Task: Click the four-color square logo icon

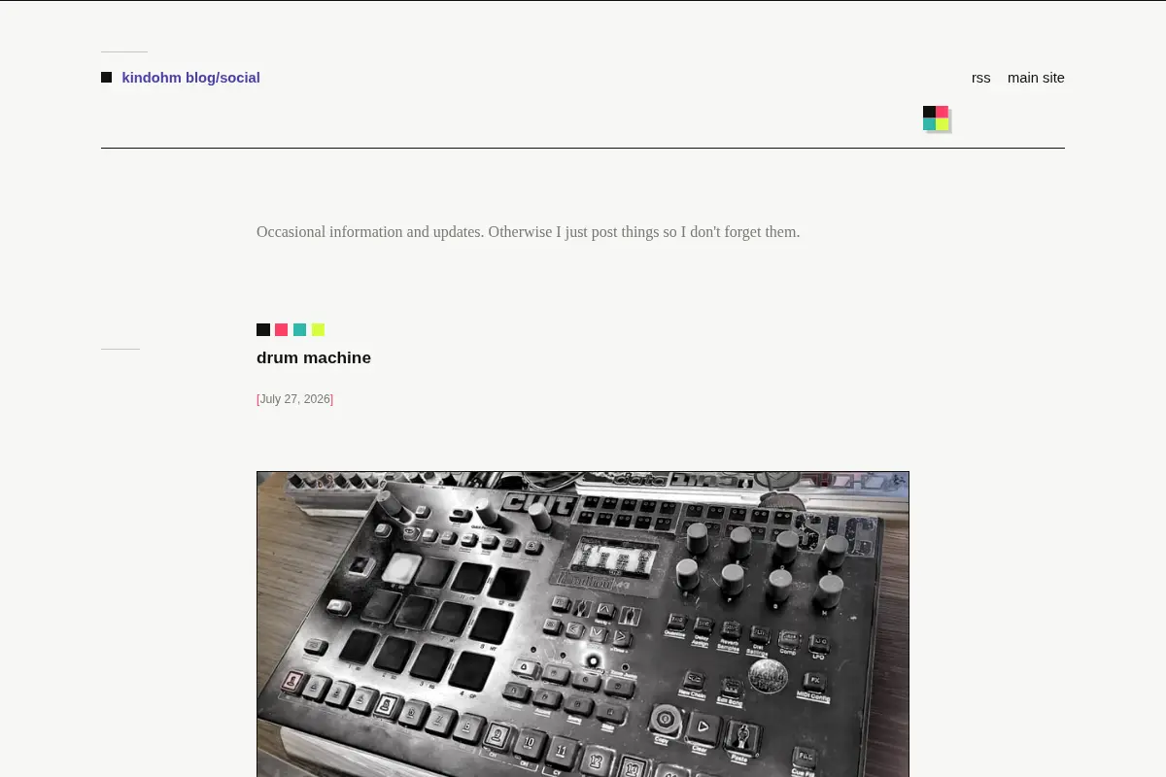Action: tap(936, 118)
